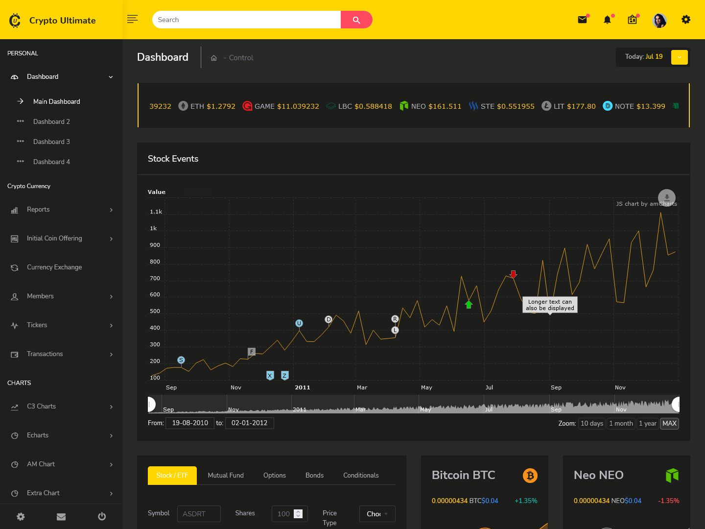This screenshot has width=705, height=529.
Task: Switch to the Mutual Fund tab
Action: pos(225,475)
